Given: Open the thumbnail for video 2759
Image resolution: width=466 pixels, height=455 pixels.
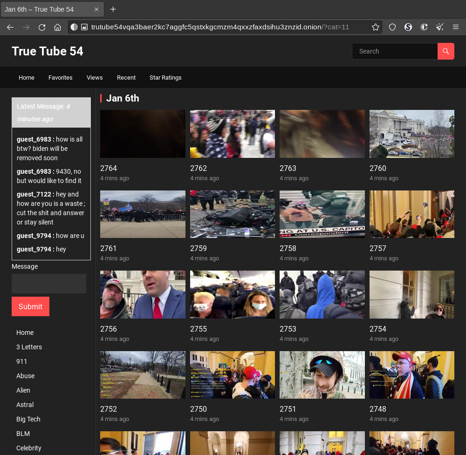Looking at the screenshot, I should point(233,214).
